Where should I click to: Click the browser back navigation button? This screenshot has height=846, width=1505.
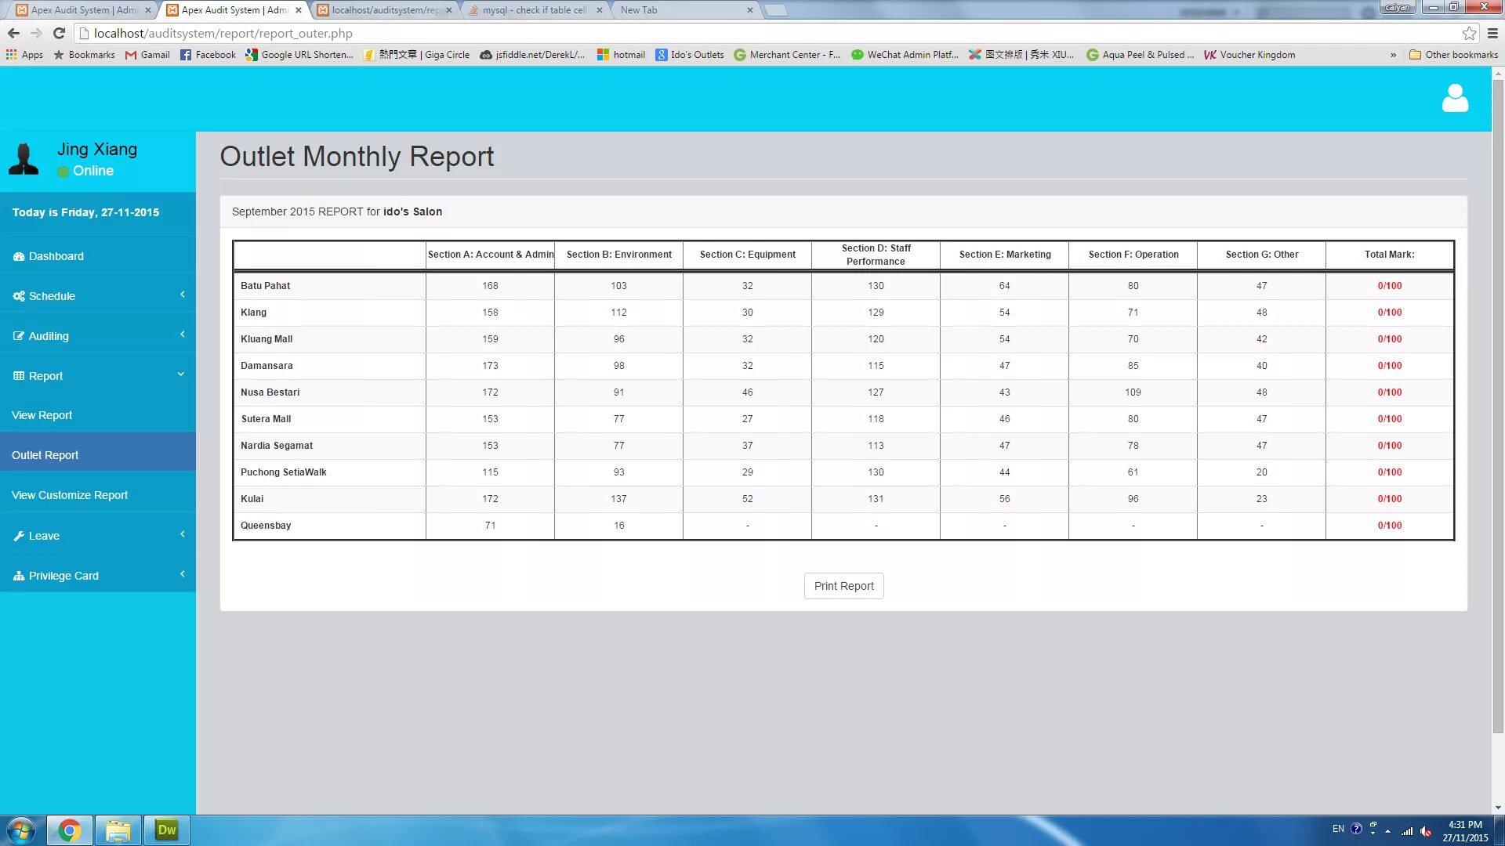pos(13,33)
